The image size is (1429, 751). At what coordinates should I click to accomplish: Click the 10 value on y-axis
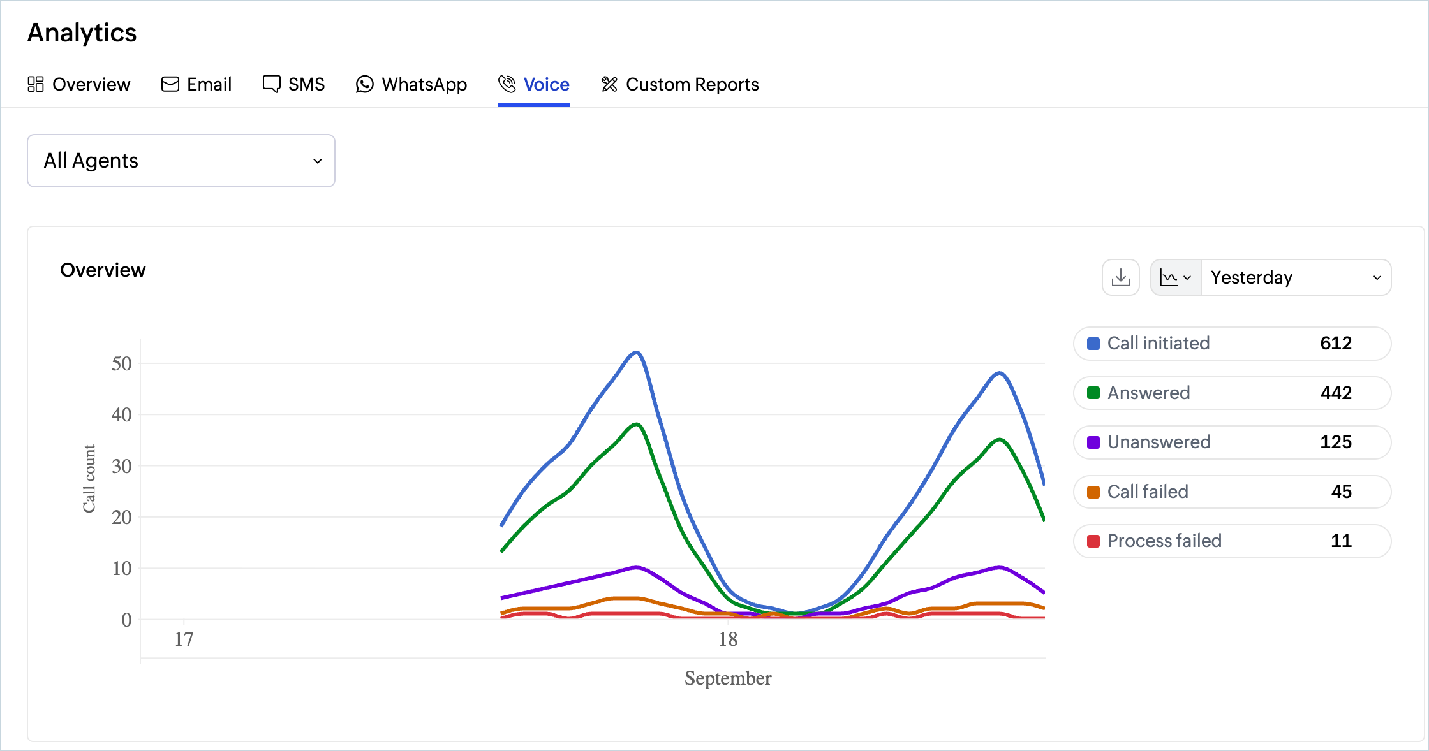[121, 569]
